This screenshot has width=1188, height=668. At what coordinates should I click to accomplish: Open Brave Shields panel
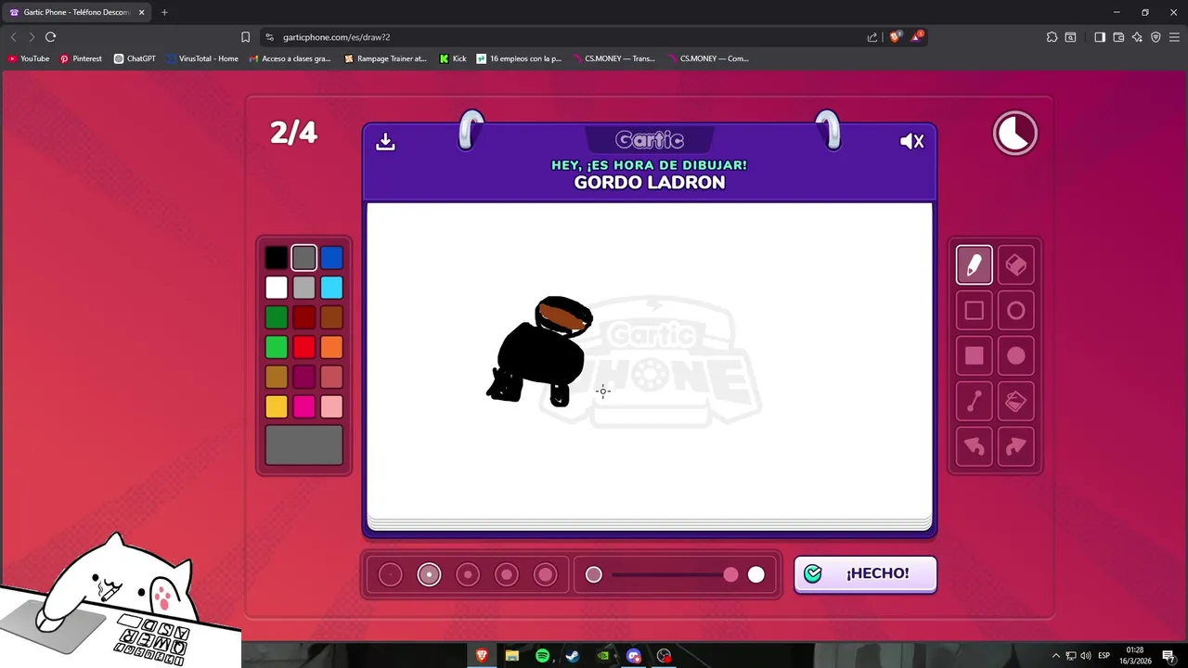pos(896,37)
